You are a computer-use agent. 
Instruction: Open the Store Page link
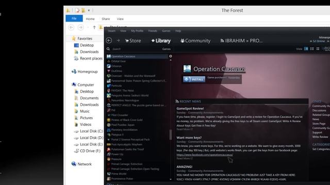(x=319, y=123)
